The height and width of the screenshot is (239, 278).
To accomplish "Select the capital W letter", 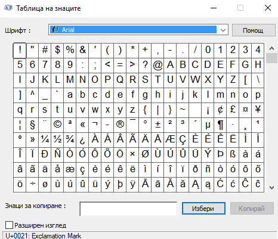I will (x=195, y=80).
